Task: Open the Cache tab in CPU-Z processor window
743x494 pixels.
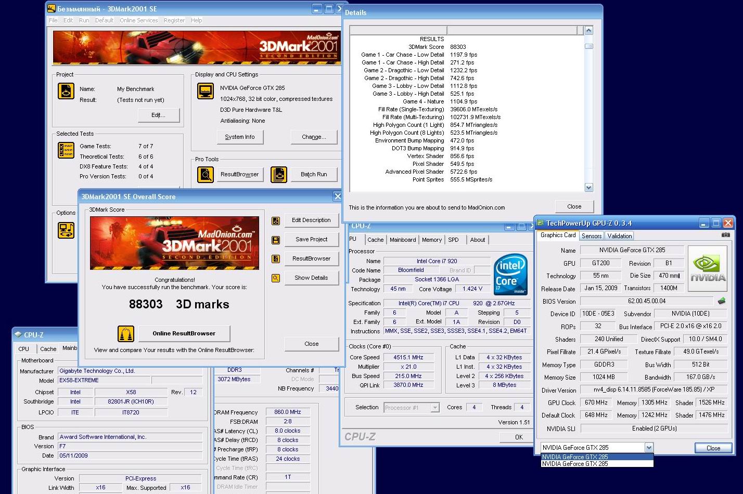Action: pyautogui.click(x=375, y=240)
